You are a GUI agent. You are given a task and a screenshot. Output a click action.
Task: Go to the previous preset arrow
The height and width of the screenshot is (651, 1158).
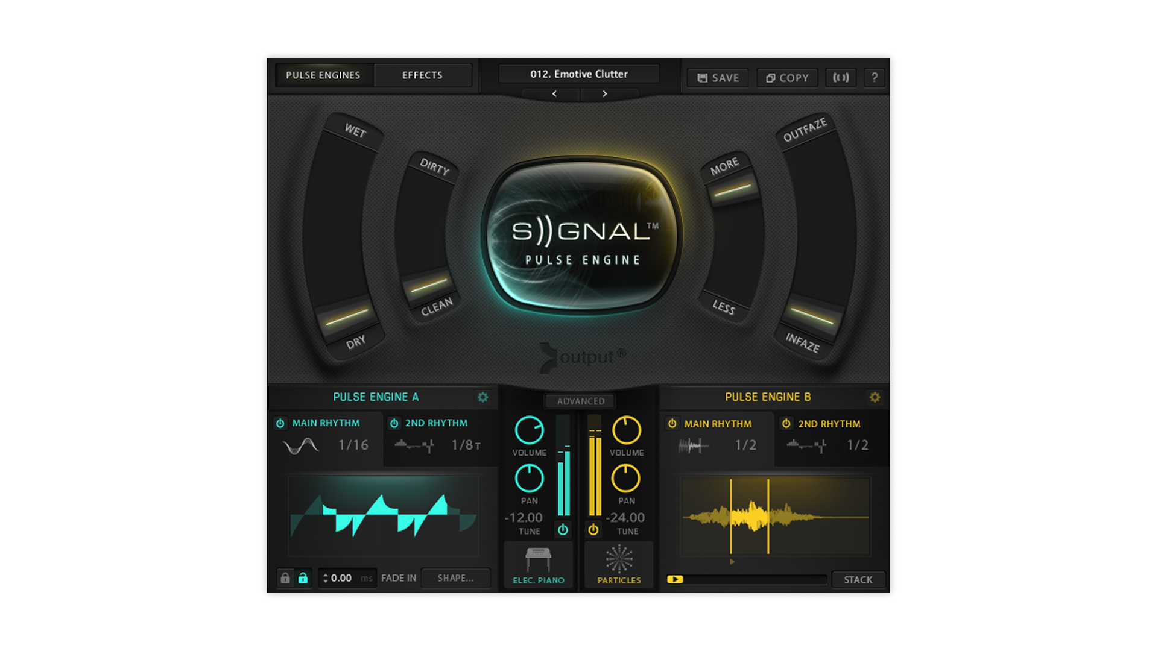pyautogui.click(x=554, y=94)
